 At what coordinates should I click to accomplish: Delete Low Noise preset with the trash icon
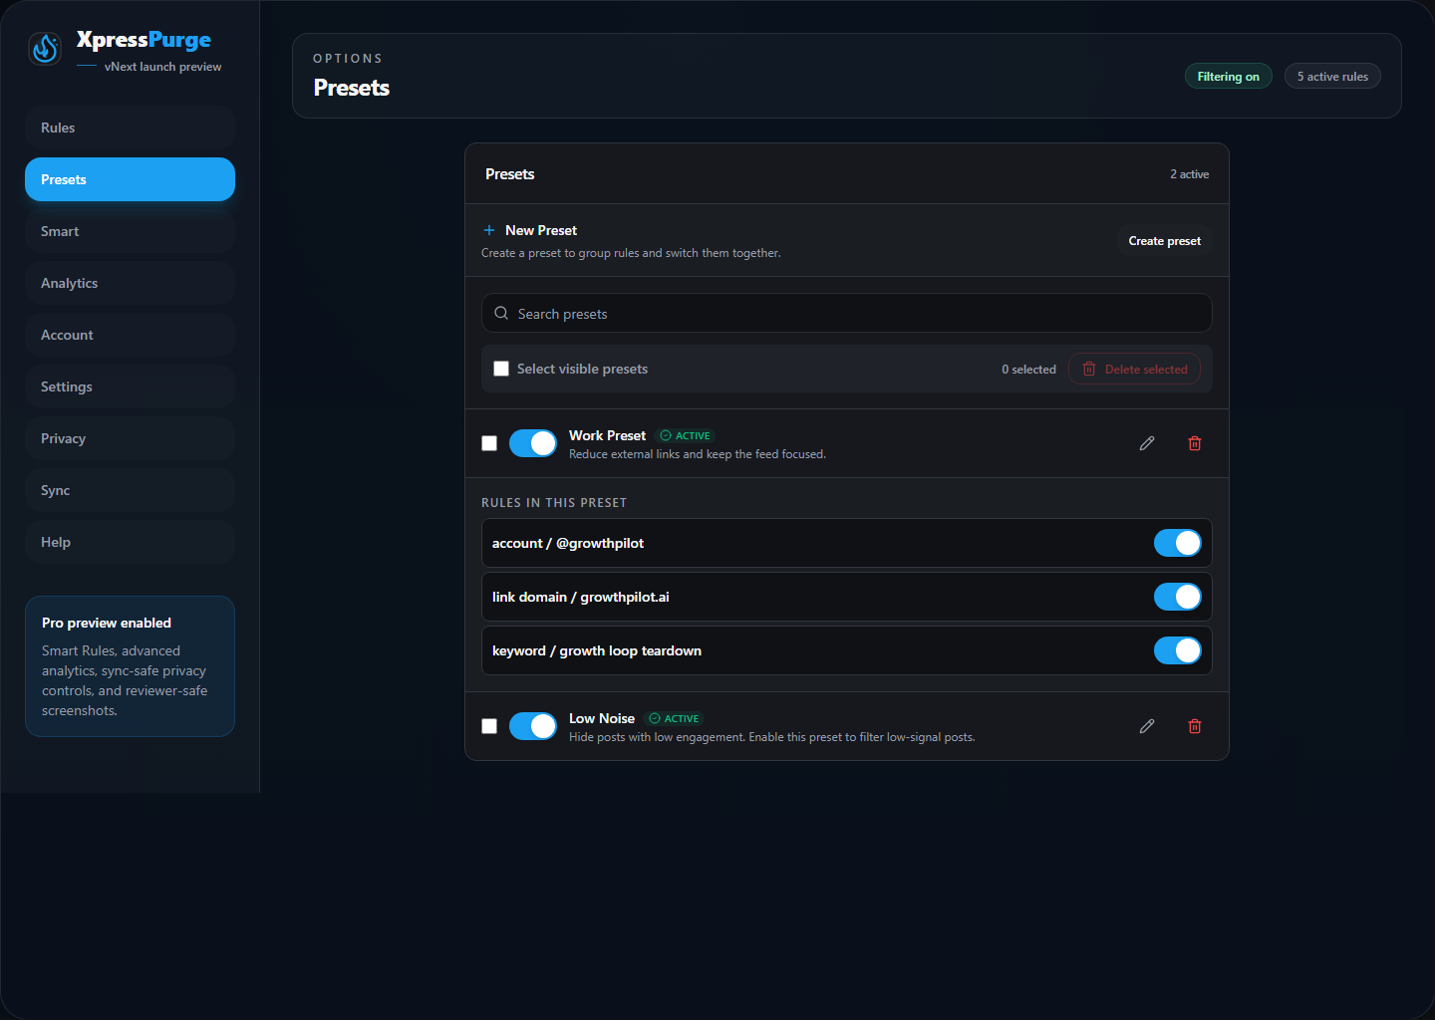[x=1195, y=726]
